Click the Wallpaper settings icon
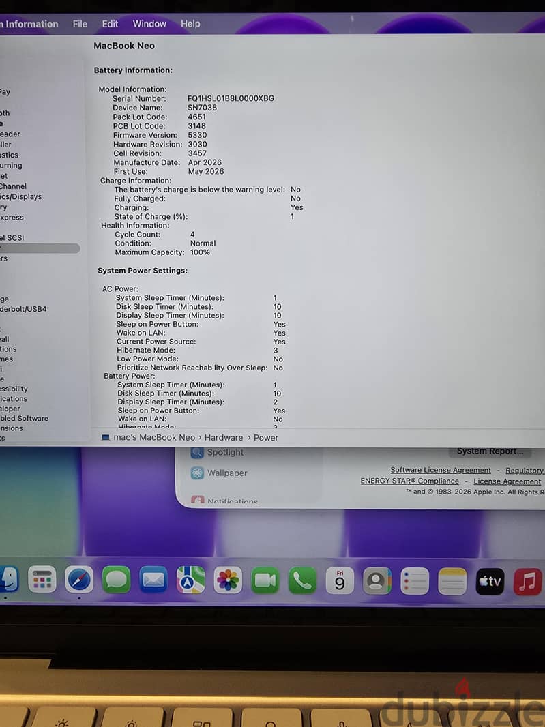 (x=197, y=473)
